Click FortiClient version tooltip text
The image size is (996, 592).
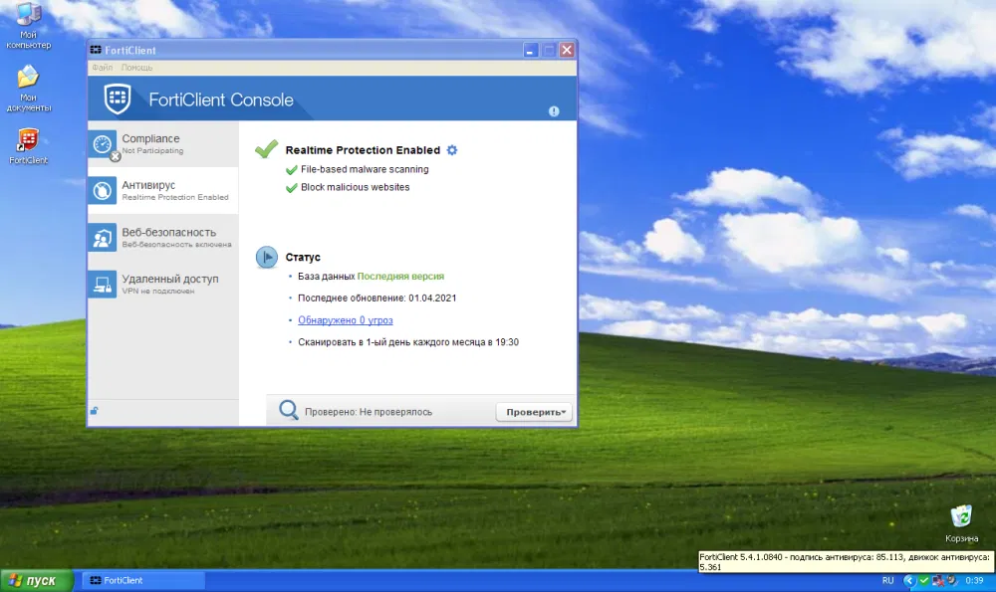click(x=845, y=562)
